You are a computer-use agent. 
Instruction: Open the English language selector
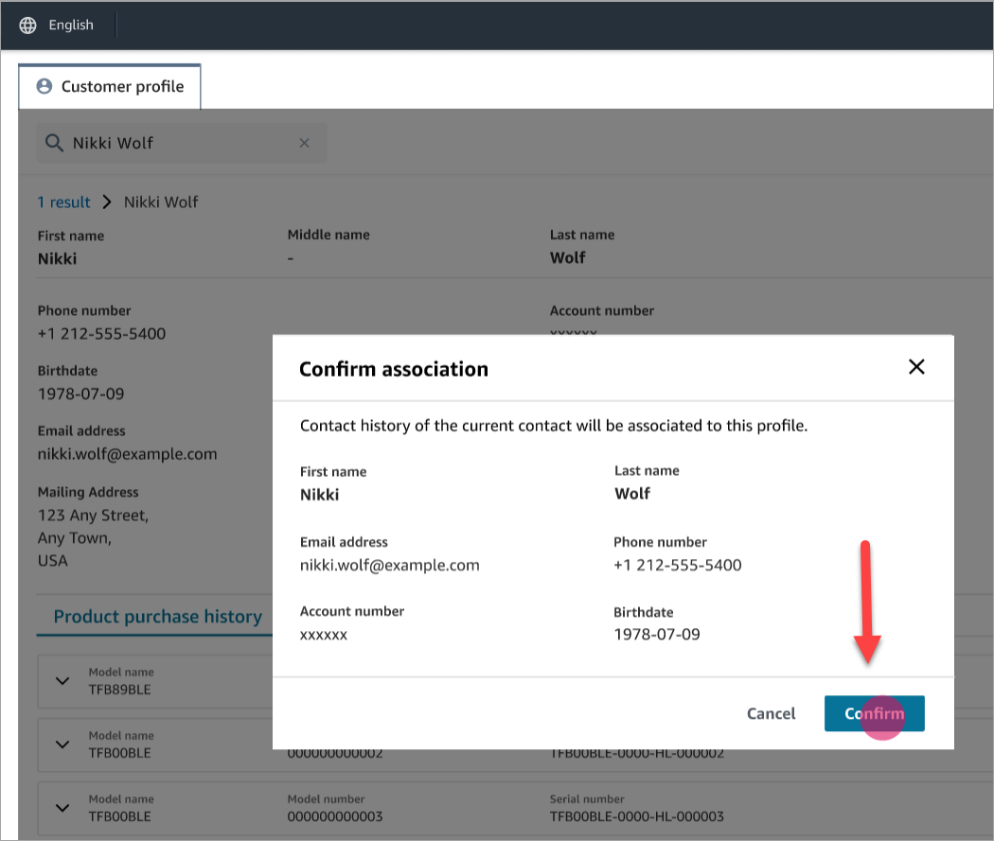[x=71, y=26]
